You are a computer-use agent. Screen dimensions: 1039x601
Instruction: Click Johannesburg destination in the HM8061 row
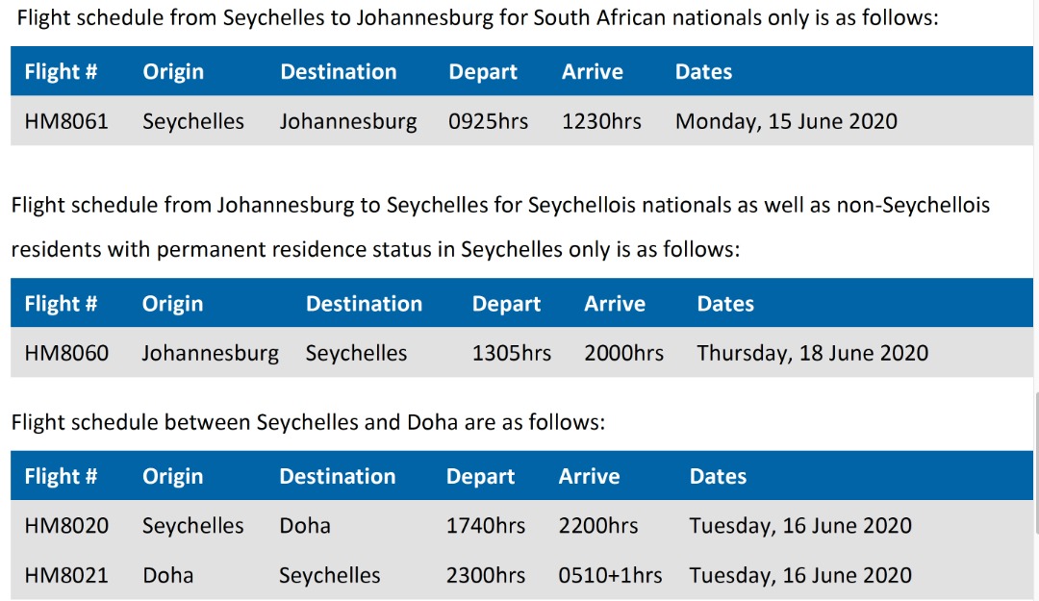348,122
